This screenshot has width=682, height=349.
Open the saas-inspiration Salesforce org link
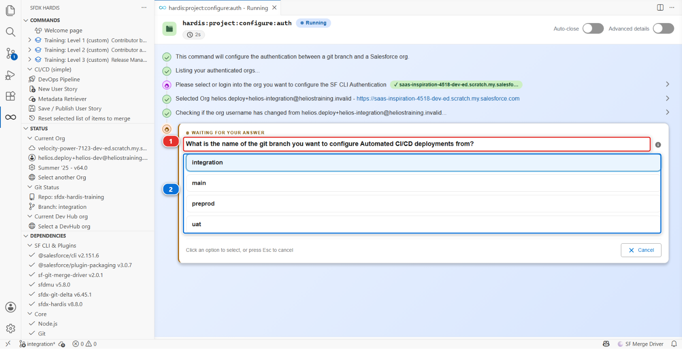(438, 98)
